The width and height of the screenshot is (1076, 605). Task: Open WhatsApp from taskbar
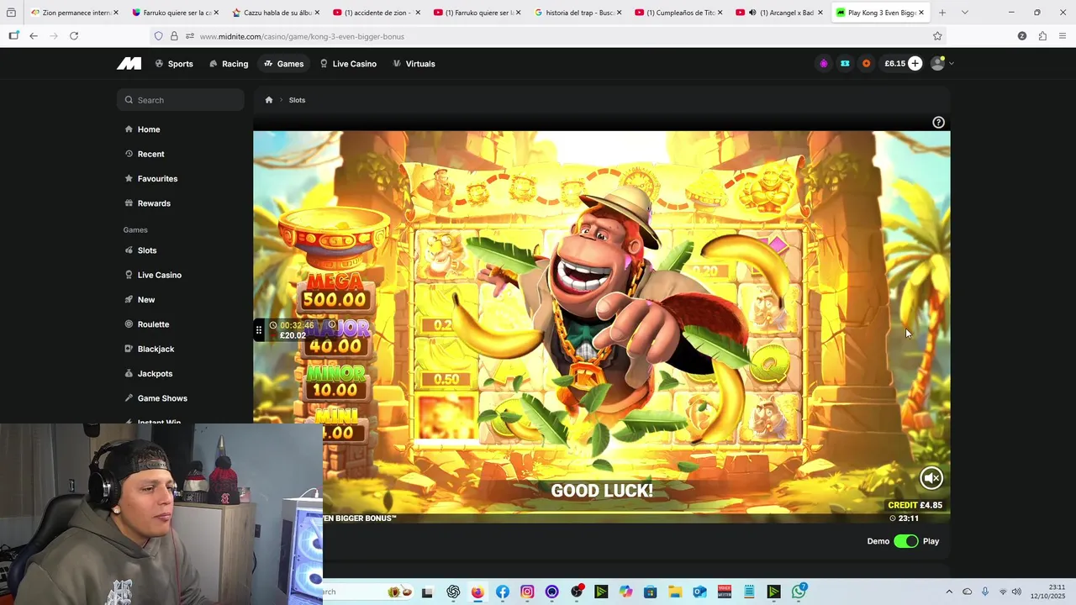(x=799, y=592)
